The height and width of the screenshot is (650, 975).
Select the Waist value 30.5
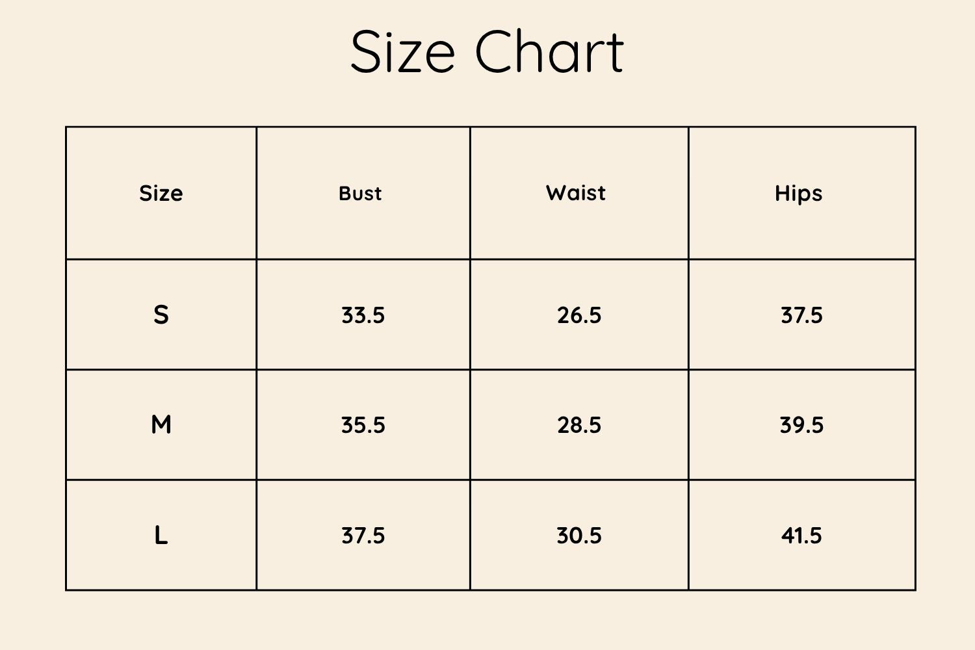[x=579, y=536]
